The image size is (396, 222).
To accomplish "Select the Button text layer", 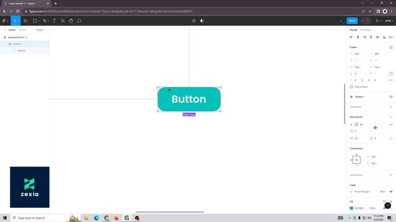I will pyautogui.click(x=25, y=51).
